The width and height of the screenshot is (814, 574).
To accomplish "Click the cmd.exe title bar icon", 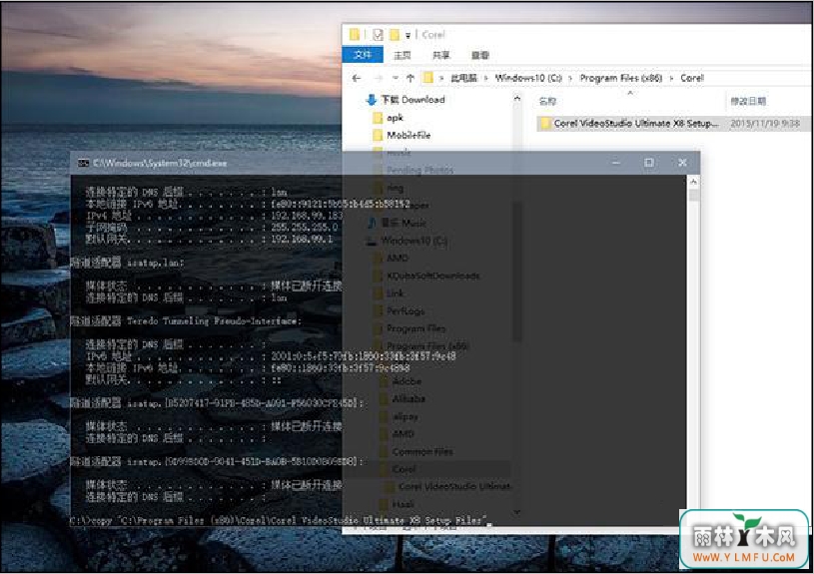I will [83, 164].
